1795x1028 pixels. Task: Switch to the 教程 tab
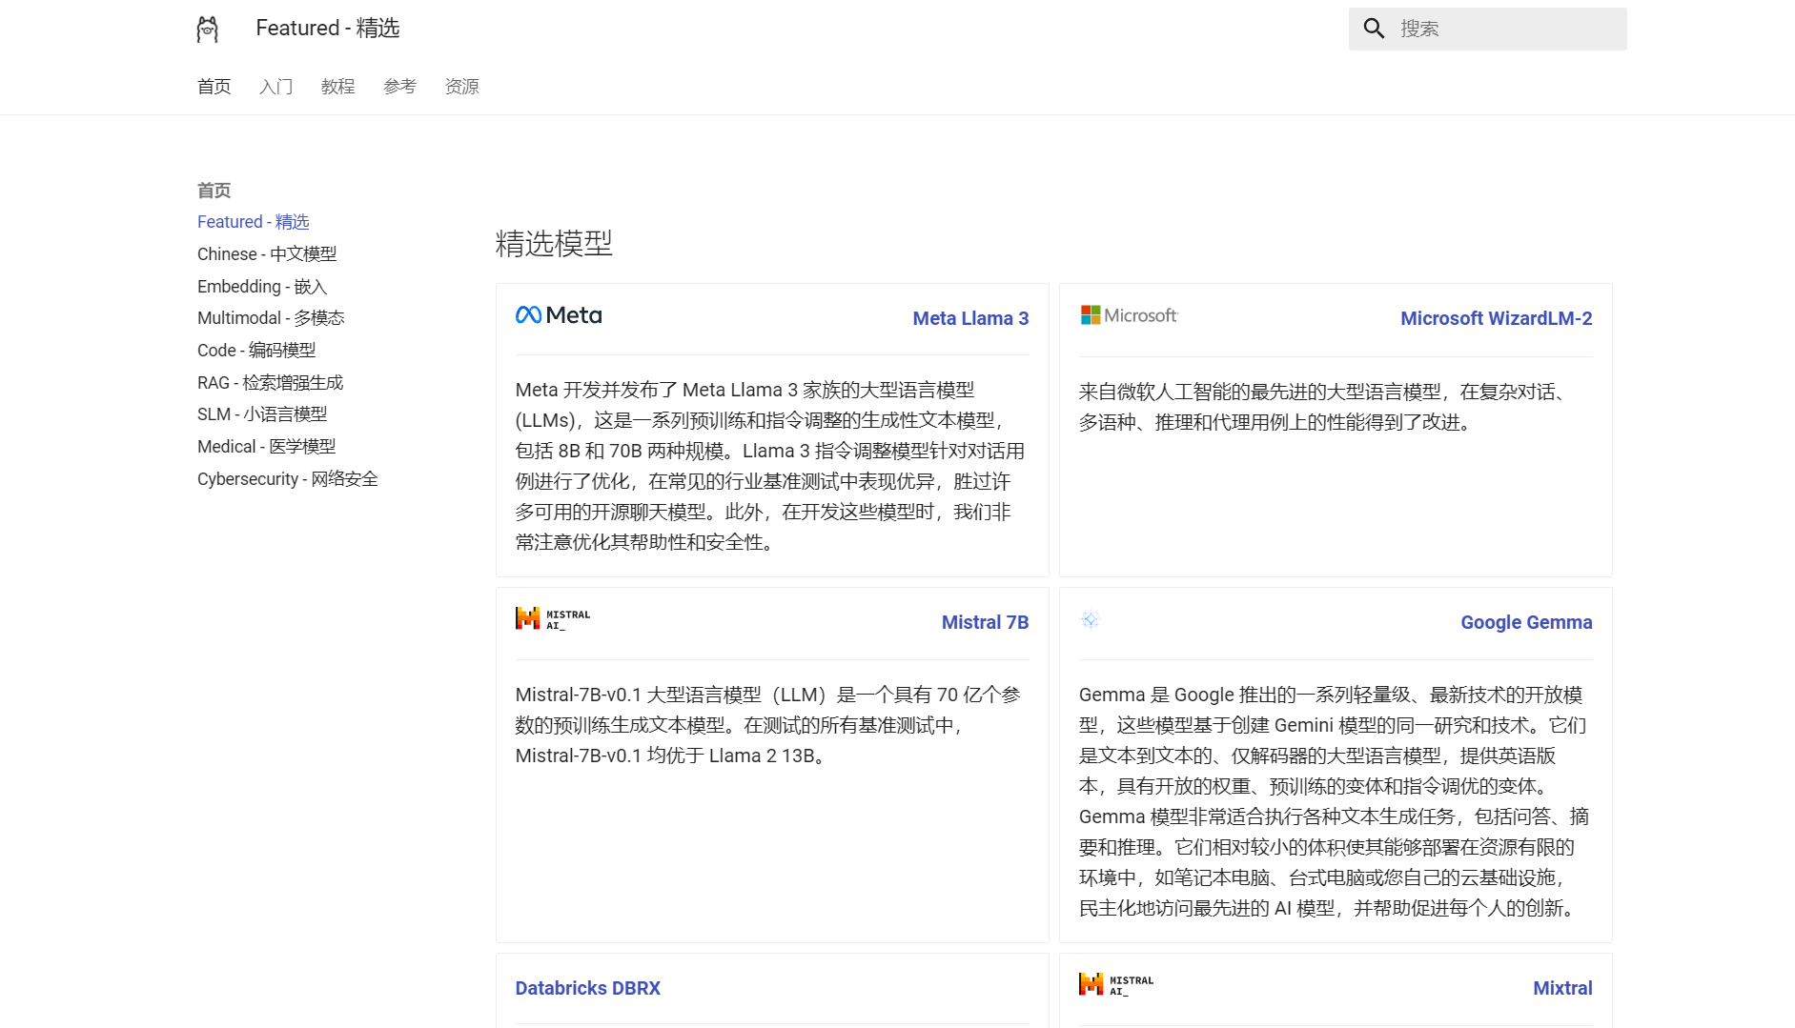pyautogui.click(x=338, y=87)
